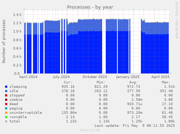Click the dead legend color swatch
This screenshot has width=180, height=134.
[x=6, y=104]
